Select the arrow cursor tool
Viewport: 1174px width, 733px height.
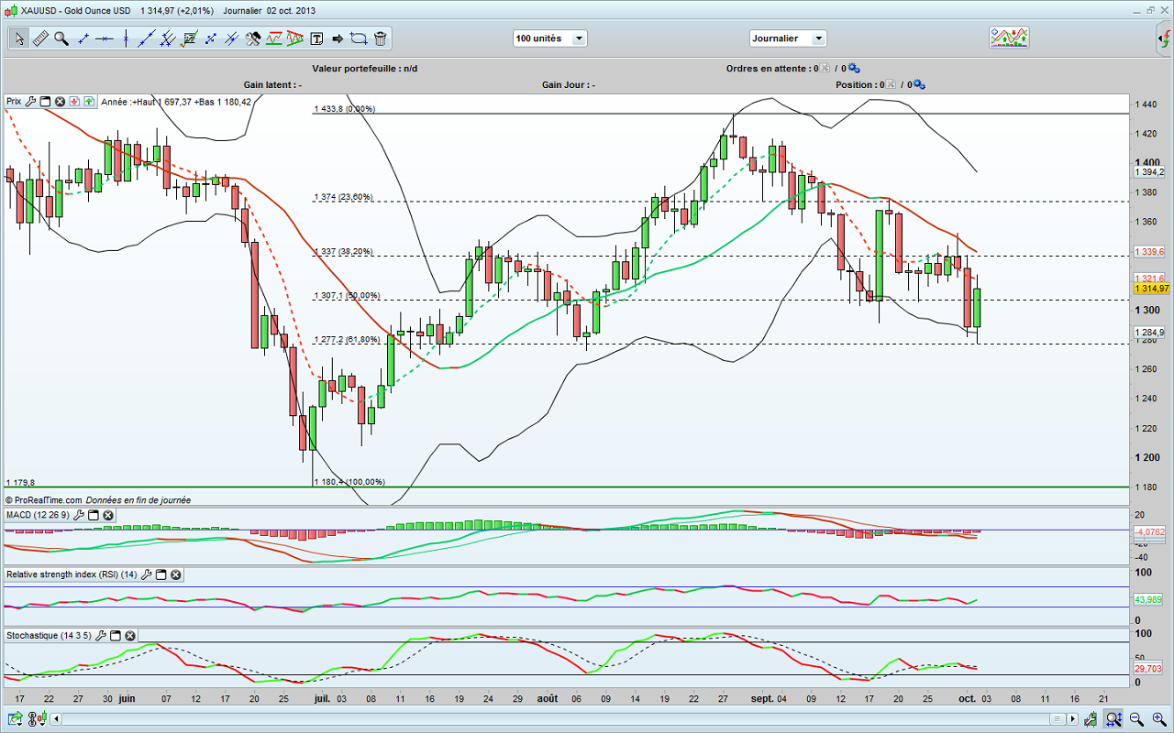click(x=18, y=38)
